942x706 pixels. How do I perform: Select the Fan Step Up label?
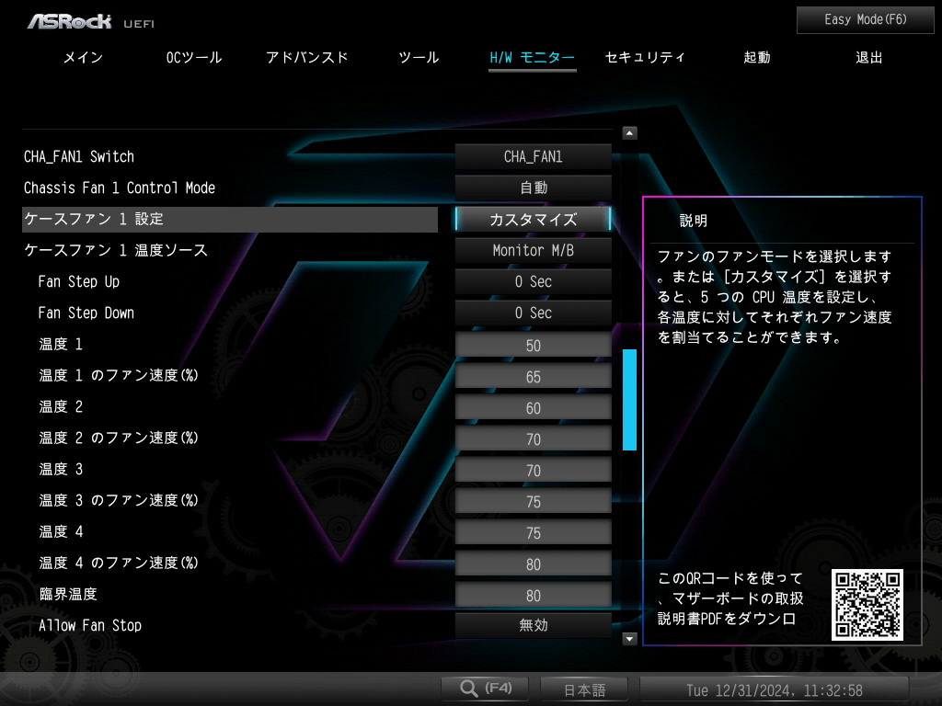click(79, 281)
